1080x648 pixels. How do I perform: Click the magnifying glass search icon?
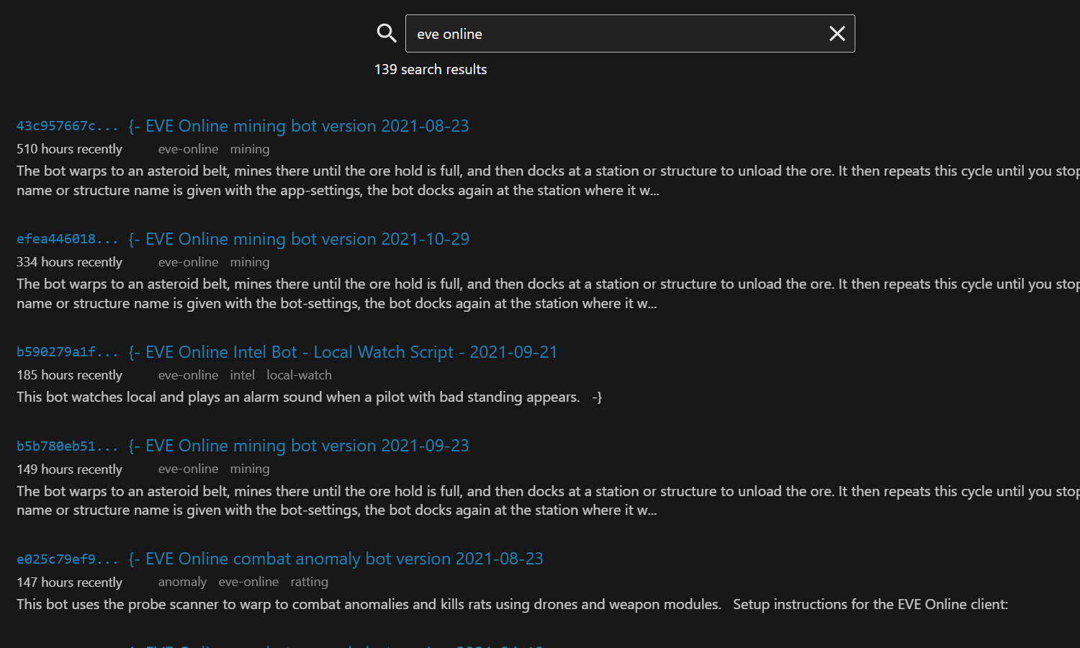pos(386,33)
